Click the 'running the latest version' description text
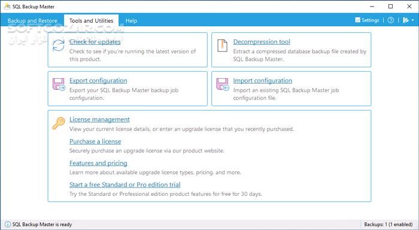This screenshot has height=230, width=419. (x=132, y=55)
